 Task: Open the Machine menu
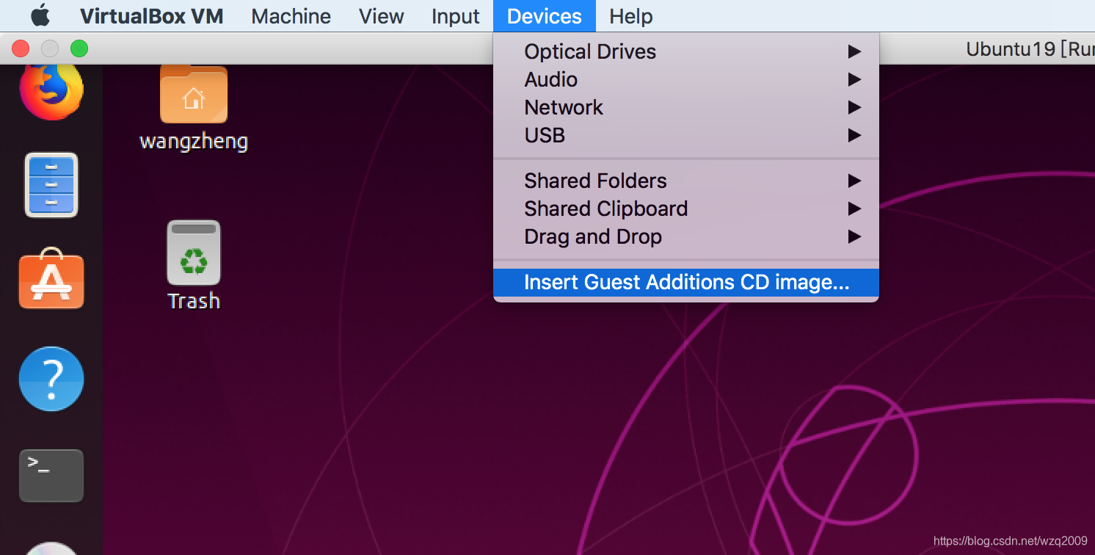coord(291,16)
